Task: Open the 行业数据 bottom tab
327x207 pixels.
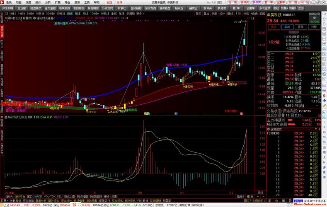Action: coord(143,200)
